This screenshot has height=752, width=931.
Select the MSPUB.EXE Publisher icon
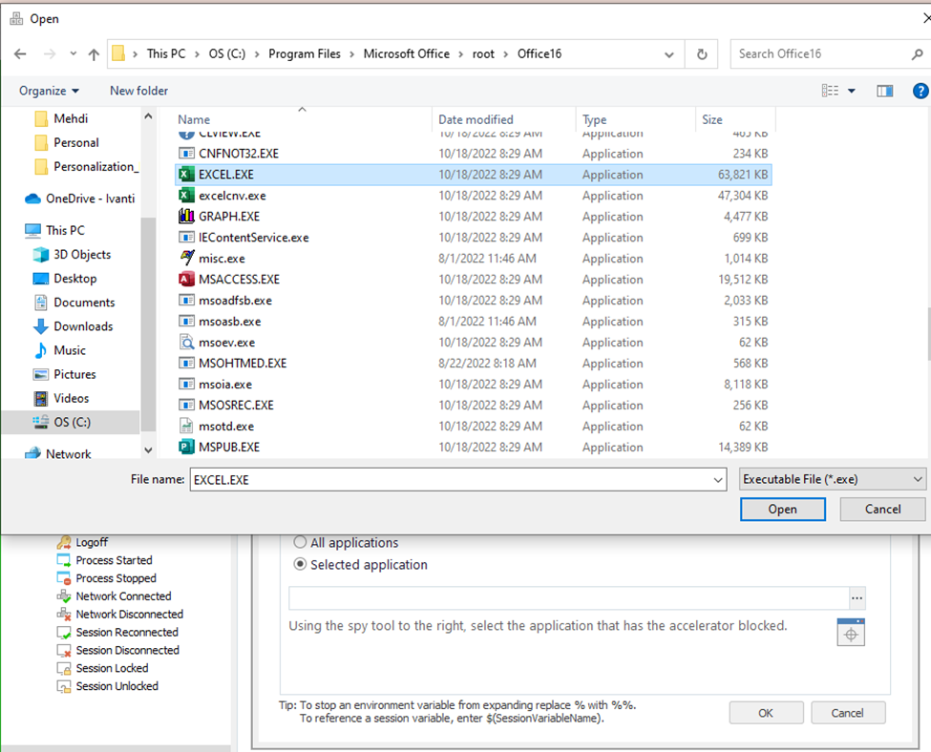pyautogui.click(x=186, y=446)
